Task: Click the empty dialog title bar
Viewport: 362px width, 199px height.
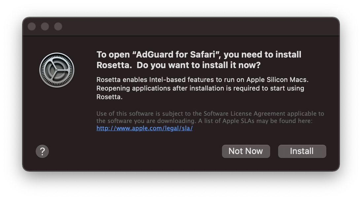Action: tap(198, 26)
